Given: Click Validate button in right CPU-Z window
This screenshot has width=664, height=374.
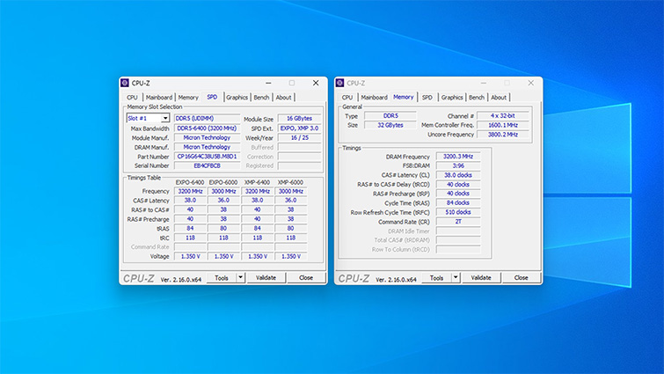Looking at the screenshot, I should pos(481,278).
